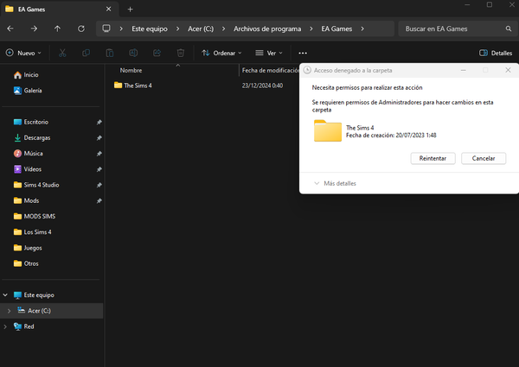Image resolution: width=519 pixels, height=367 pixels.
Task: Open the Ordenar dropdown
Action: tap(221, 53)
